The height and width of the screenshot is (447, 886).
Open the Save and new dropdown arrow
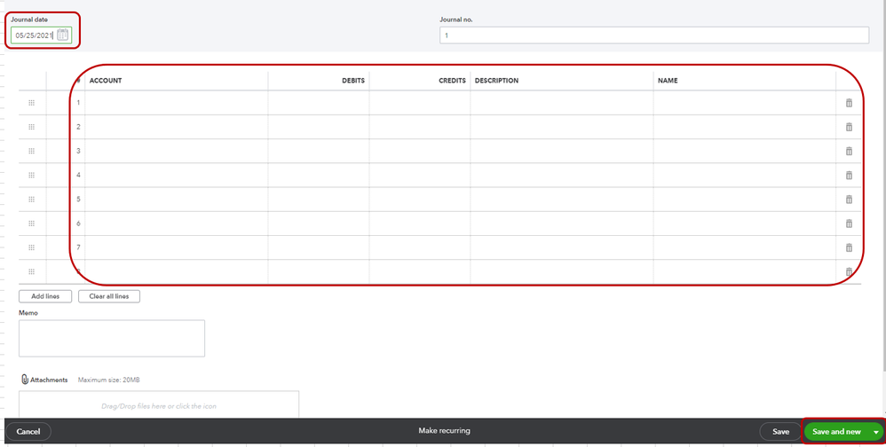tap(876, 432)
